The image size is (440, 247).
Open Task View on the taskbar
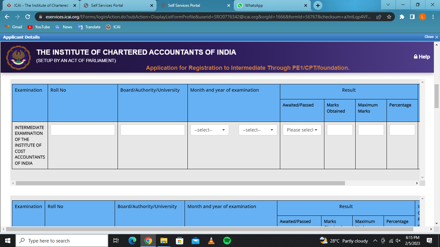(116, 241)
